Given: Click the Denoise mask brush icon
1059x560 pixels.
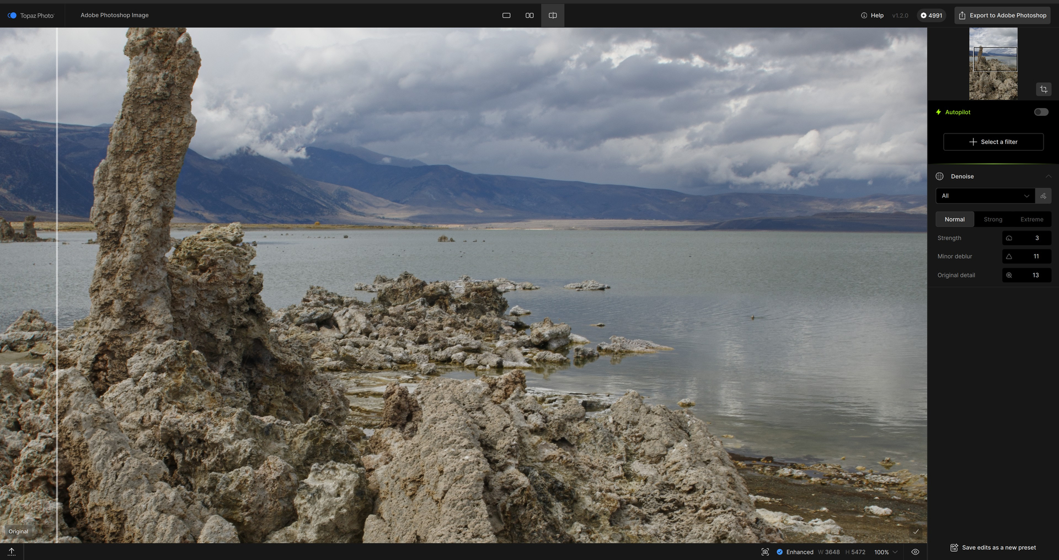Looking at the screenshot, I should [x=1043, y=196].
